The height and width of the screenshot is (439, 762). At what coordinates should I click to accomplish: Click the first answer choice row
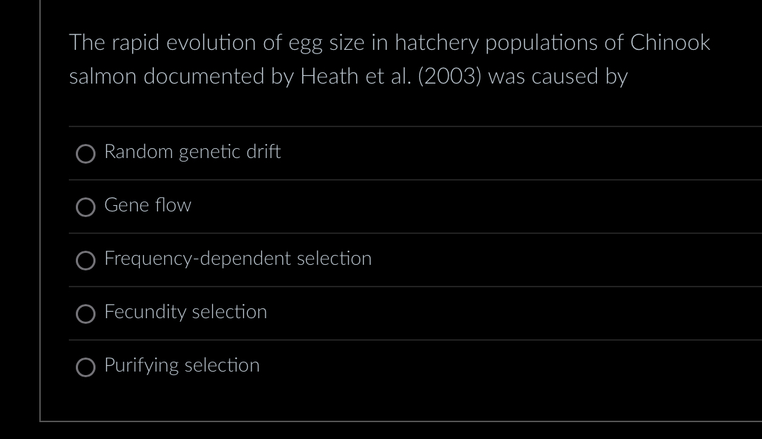click(x=351, y=153)
